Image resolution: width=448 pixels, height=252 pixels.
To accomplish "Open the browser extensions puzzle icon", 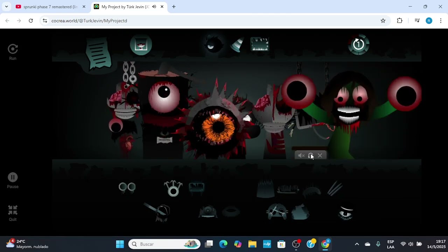I will point(400,21).
